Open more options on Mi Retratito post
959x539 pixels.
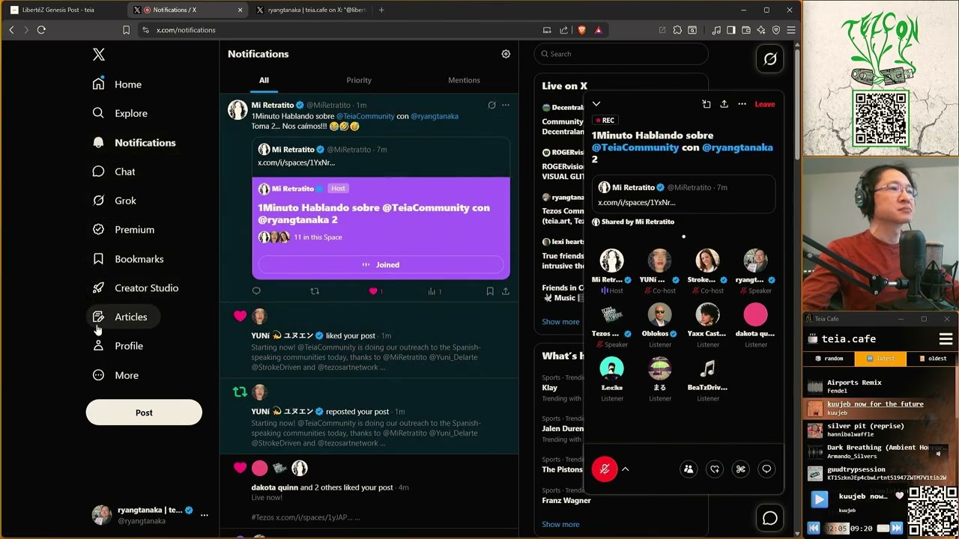[506, 105]
